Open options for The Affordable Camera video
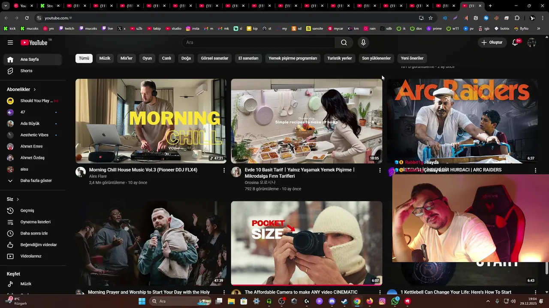Viewport: 549px width, 308px height. tap(380, 293)
